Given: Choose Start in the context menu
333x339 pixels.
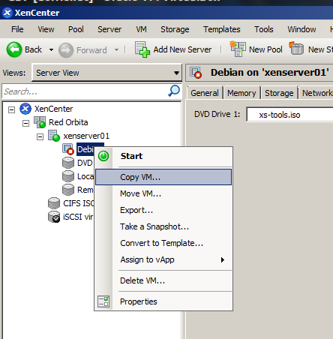Looking at the screenshot, I should pos(163,156).
